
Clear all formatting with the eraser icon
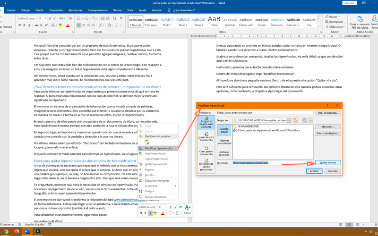click(70, 18)
